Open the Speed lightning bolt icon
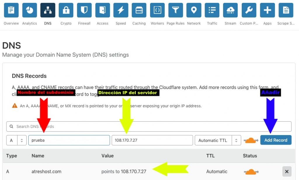This screenshot has height=180, width=299. pos(121,10)
